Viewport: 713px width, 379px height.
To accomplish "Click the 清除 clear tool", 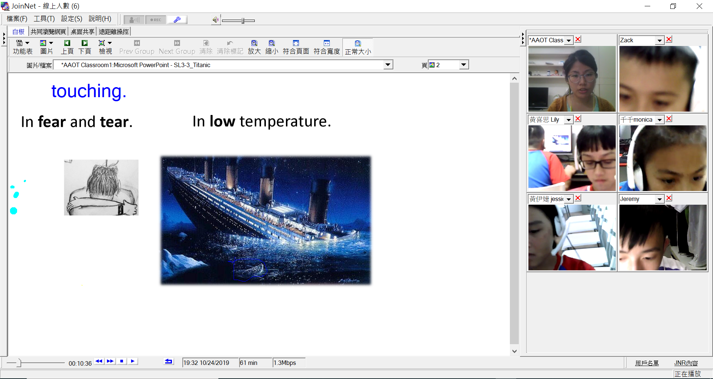I will click(x=206, y=47).
